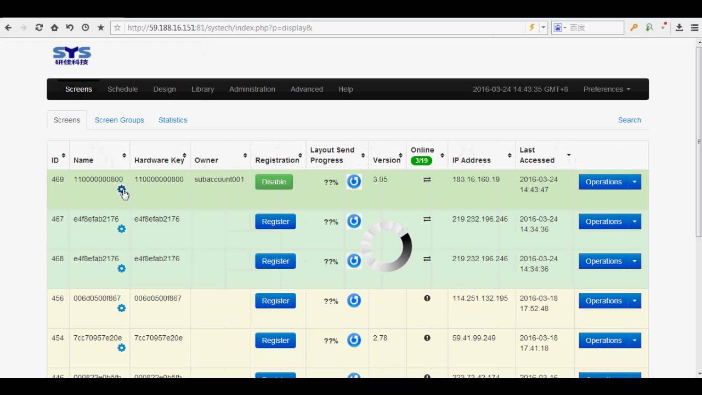This screenshot has width=702, height=395.
Task: Open the Administration menu
Action: point(252,89)
